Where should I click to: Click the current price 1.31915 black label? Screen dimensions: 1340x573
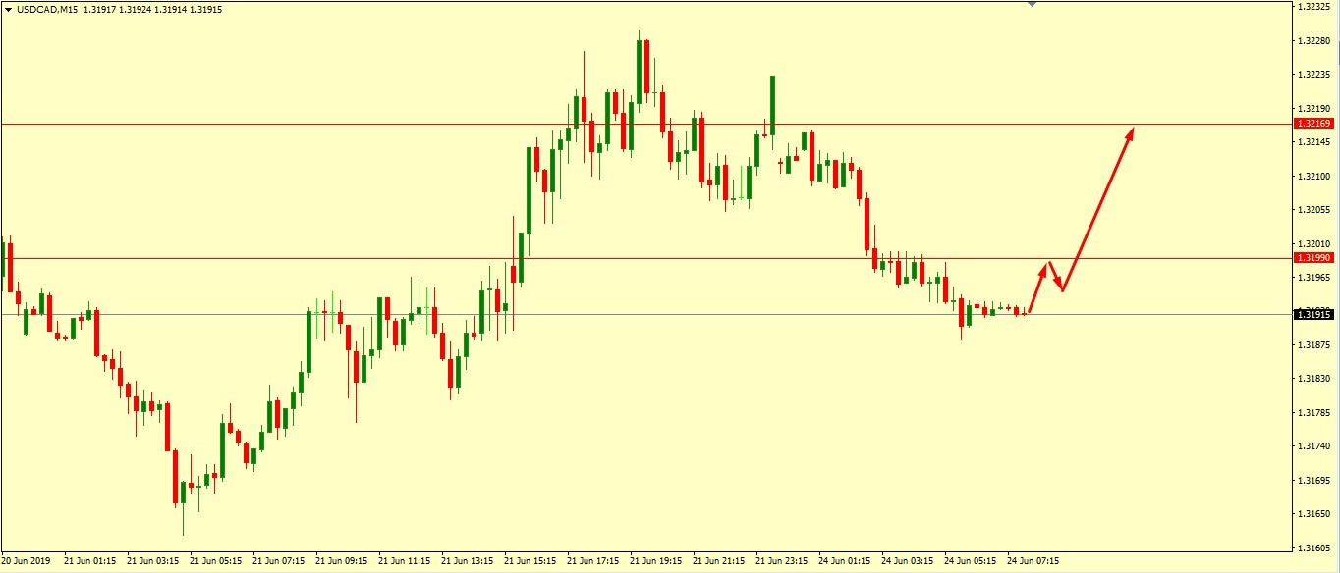(1313, 314)
